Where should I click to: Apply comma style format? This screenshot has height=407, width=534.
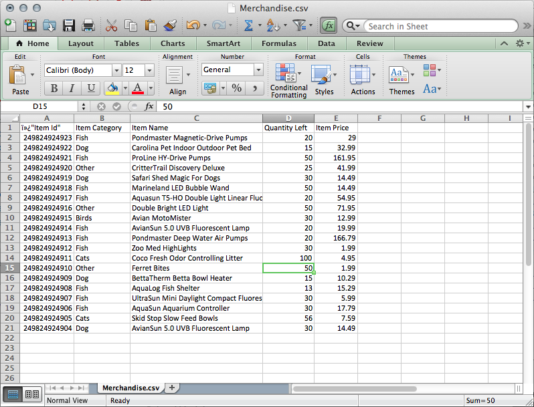(255, 88)
